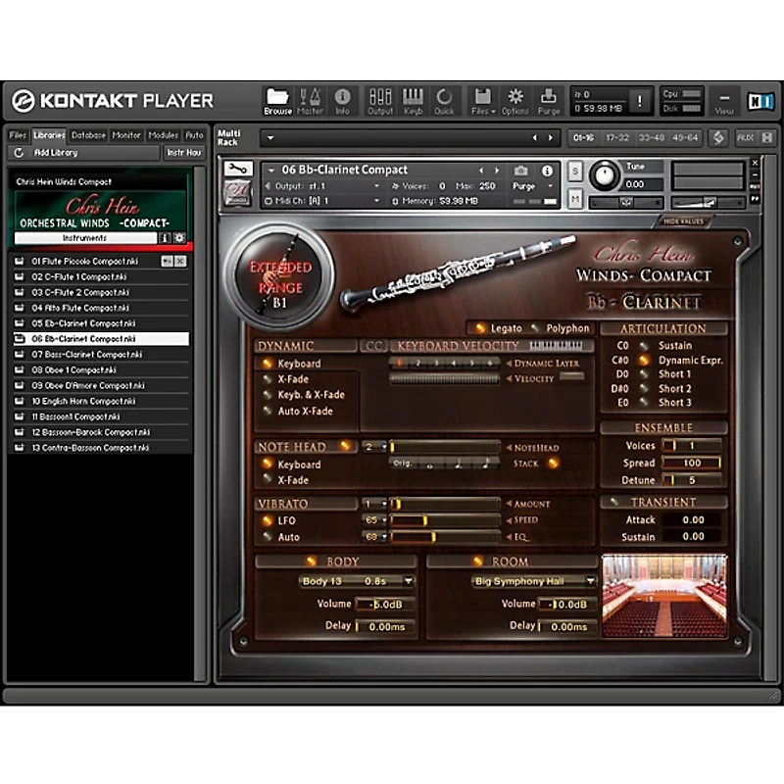784x784 pixels.
Task: Open the Options gear icon
Action: 515,101
